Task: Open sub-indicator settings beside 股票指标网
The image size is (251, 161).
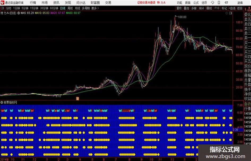Action: click(2, 102)
